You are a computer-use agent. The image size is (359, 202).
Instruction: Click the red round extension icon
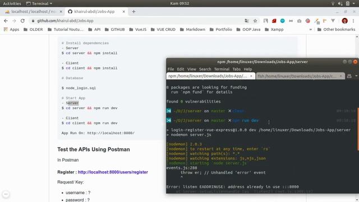pyautogui.click(x=308, y=21)
